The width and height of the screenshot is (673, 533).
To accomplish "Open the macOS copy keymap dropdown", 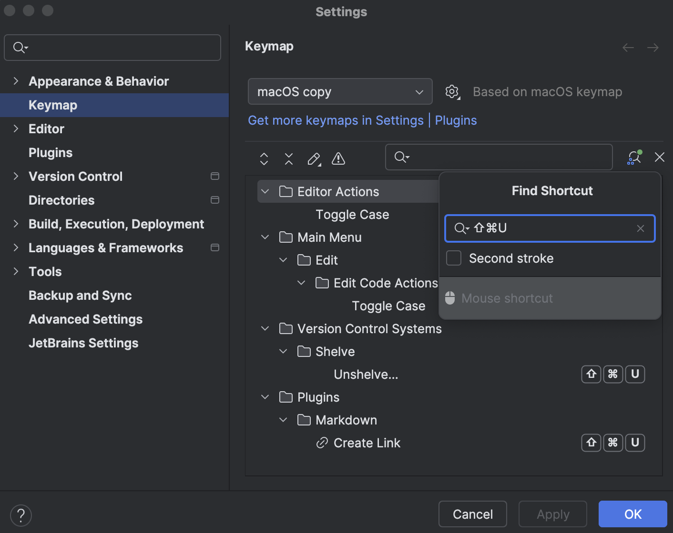I will click(x=340, y=91).
